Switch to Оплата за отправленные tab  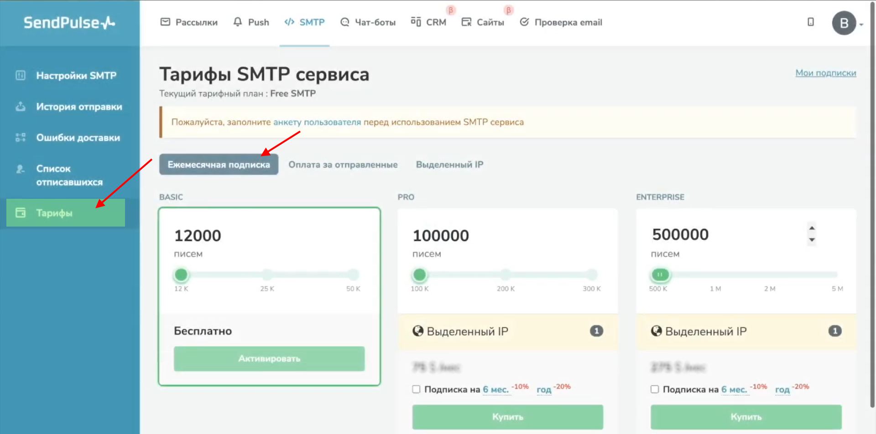(343, 165)
